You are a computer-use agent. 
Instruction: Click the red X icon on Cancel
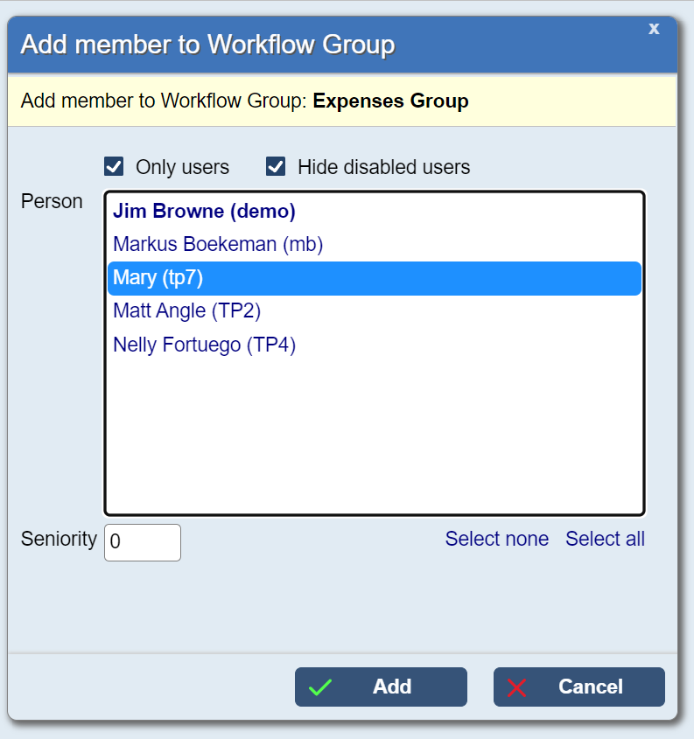[x=517, y=687]
